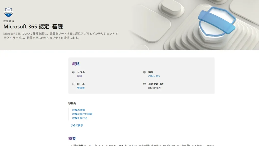
Task: Click the 概要 section heading
Action: click(x=72, y=138)
